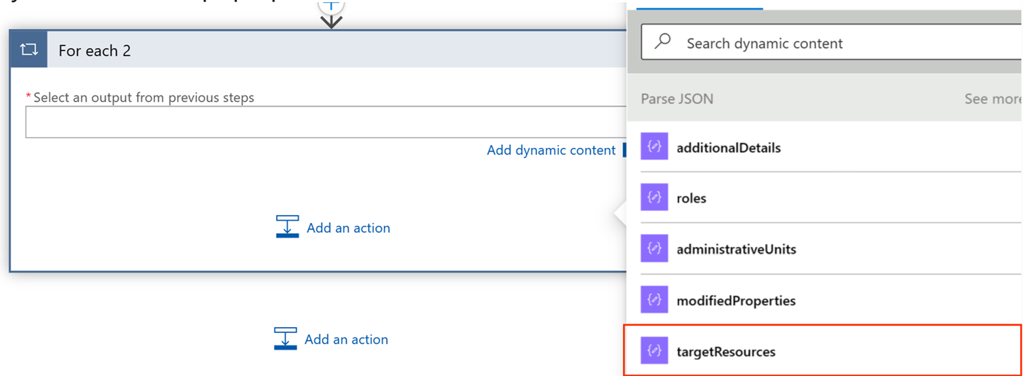
Task: Choose the roles dynamic content item
Action: pos(691,198)
